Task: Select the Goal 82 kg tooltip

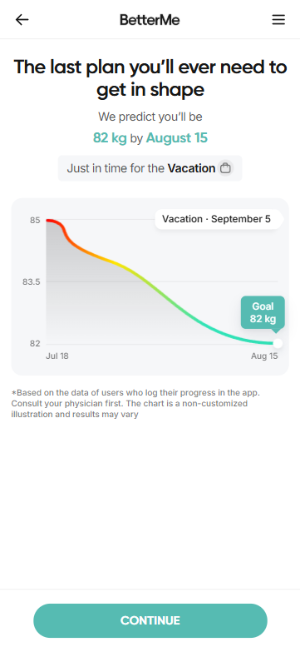Action: click(x=263, y=313)
